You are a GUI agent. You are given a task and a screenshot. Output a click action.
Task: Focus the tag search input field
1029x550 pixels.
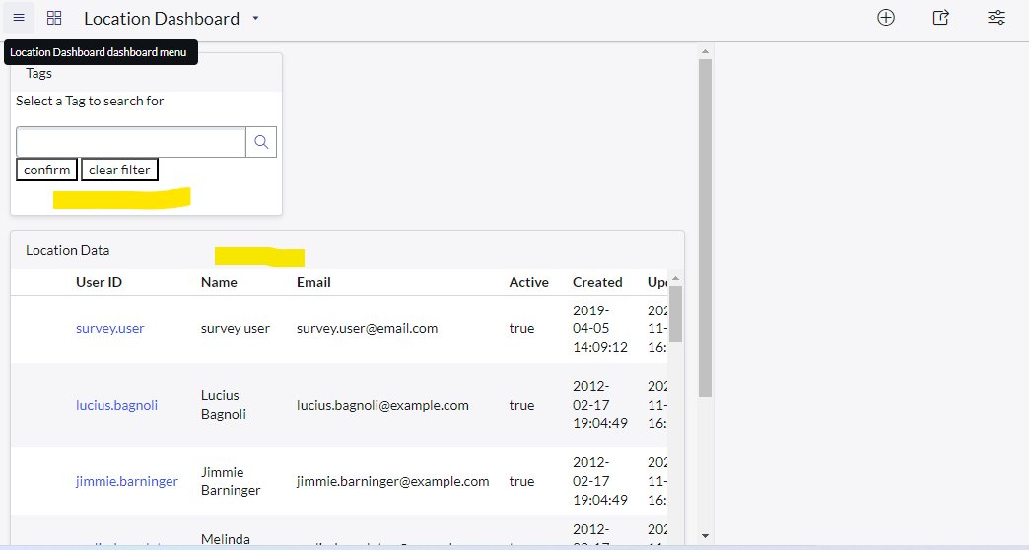click(131, 142)
